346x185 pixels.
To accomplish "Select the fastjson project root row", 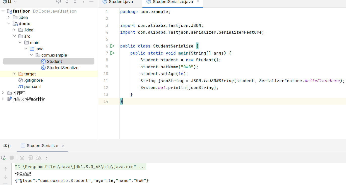I will (49, 11).
